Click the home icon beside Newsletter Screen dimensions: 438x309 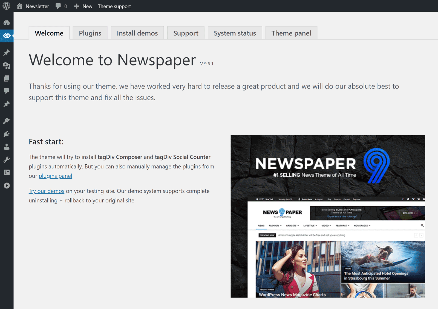click(x=19, y=6)
